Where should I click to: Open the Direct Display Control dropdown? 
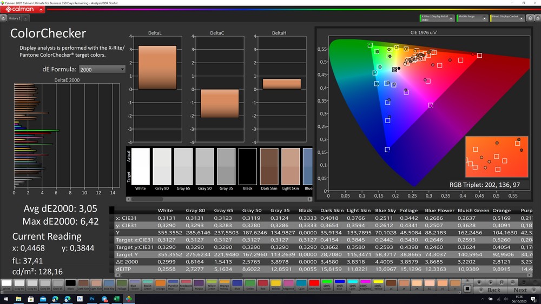pos(506,18)
